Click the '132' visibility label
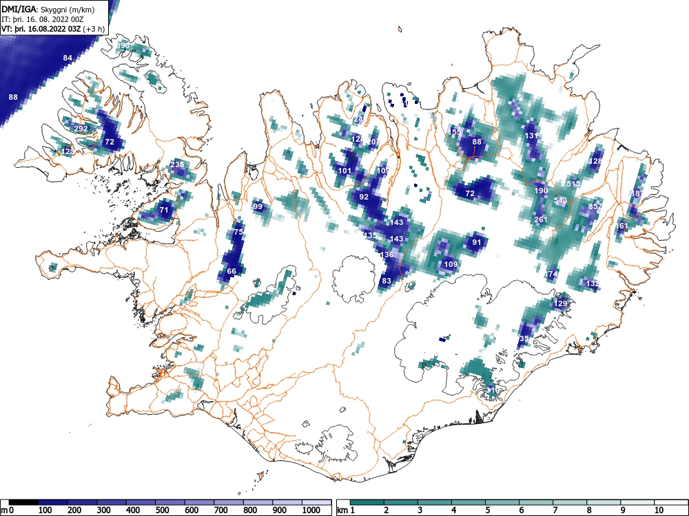Viewport: 689px width, 516px height. click(593, 284)
